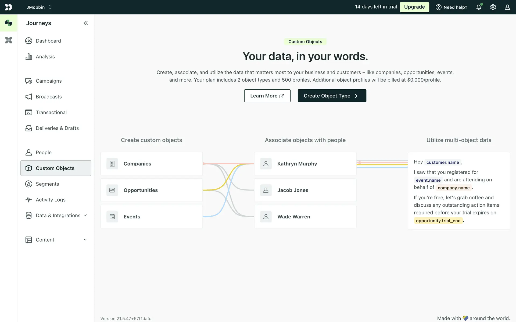
Task: Open user account profile icon
Action: click(x=507, y=7)
